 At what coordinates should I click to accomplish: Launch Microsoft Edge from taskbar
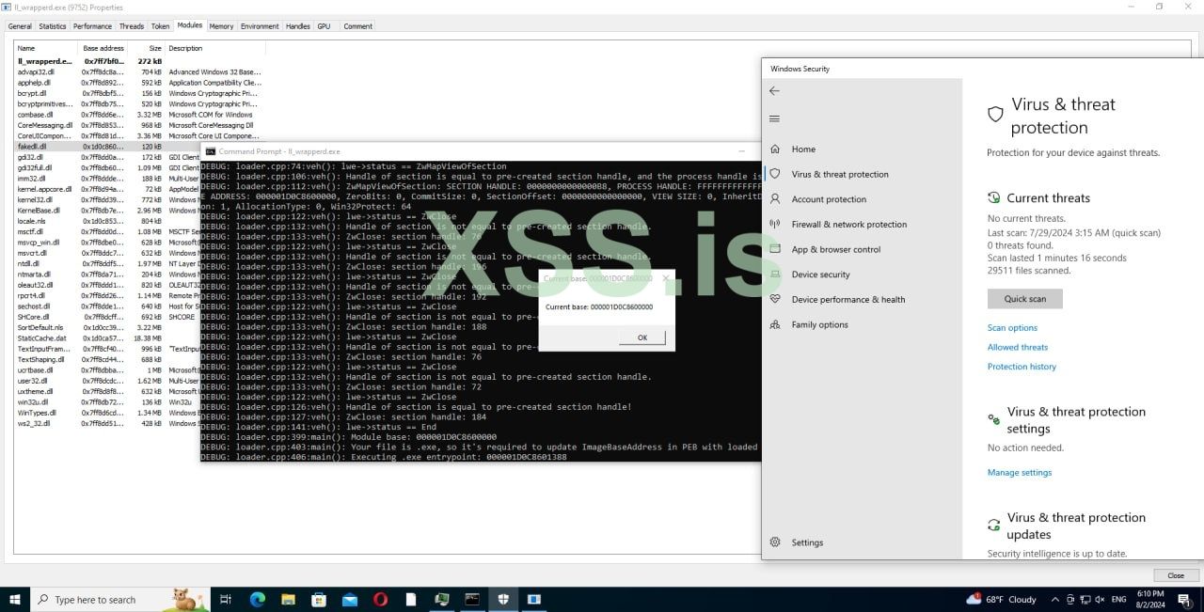coord(257,599)
